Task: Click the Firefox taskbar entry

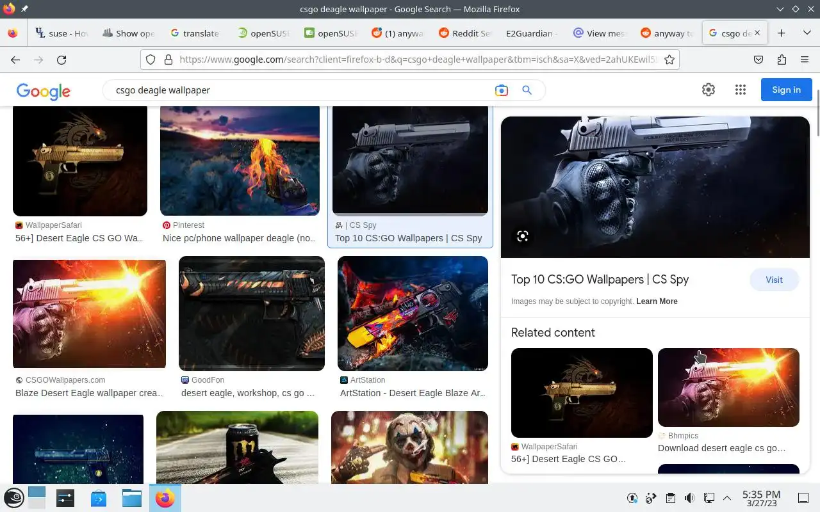Action: click(x=165, y=498)
